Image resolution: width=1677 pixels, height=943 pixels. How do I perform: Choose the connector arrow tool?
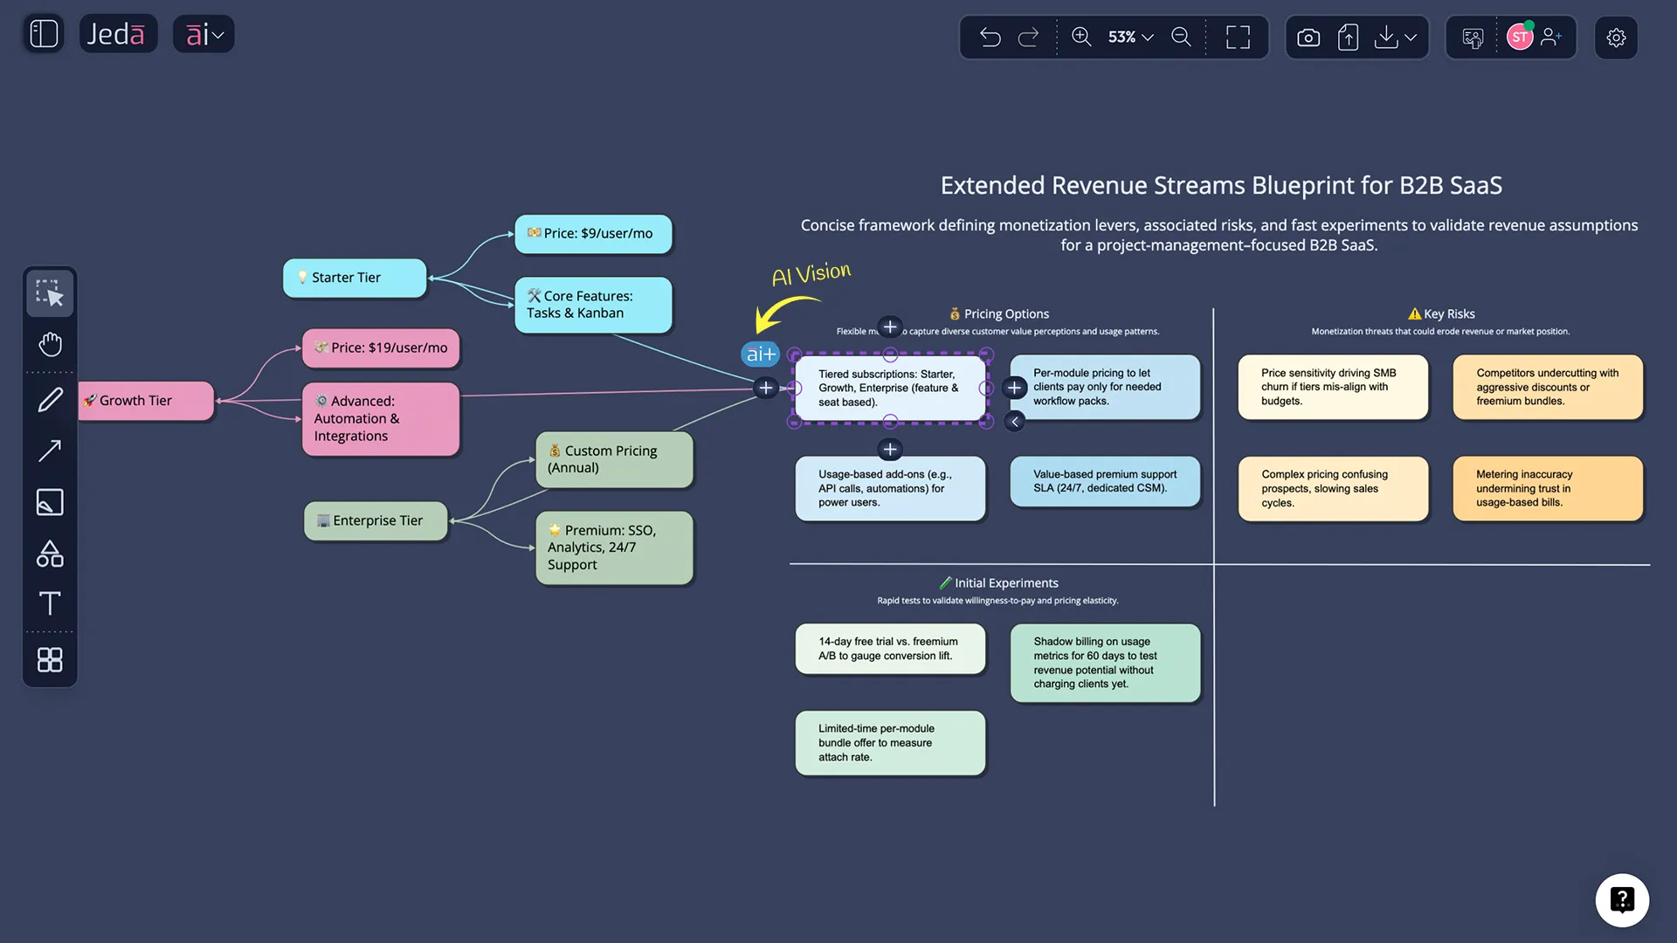[x=50, y=450]
